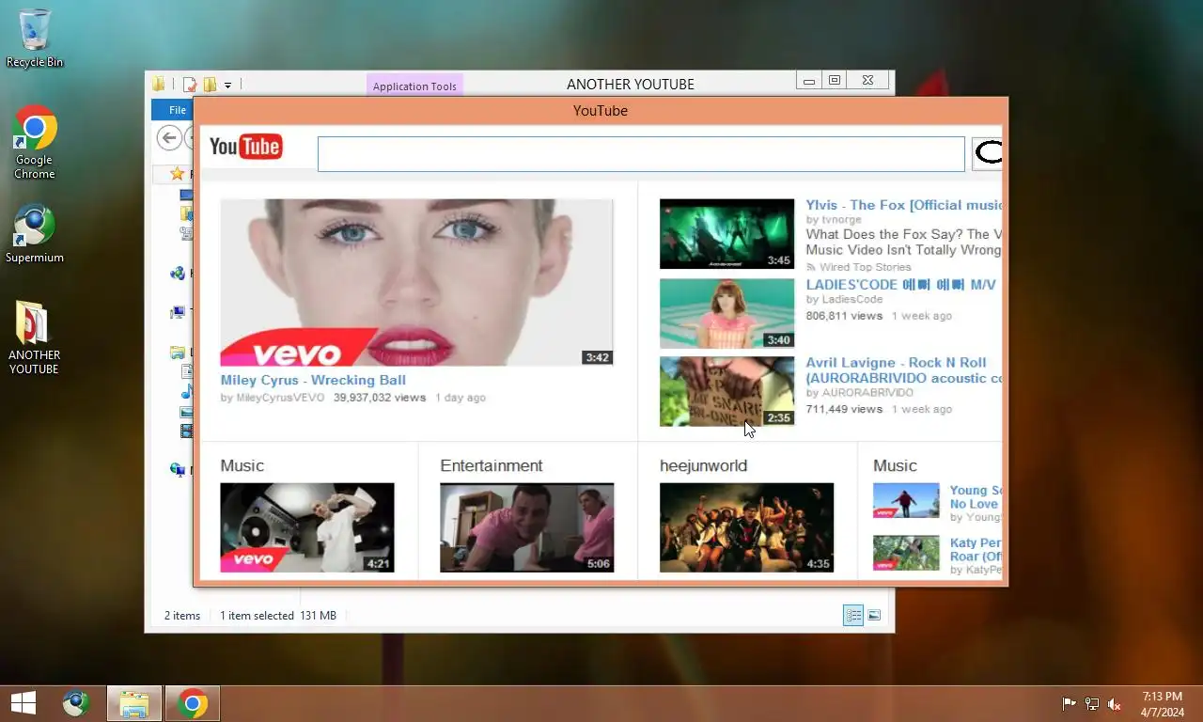The width and height of the screenshot is (1203, 722).
Task: Click the 806,811 views text
Action: (x=844, y=316)
